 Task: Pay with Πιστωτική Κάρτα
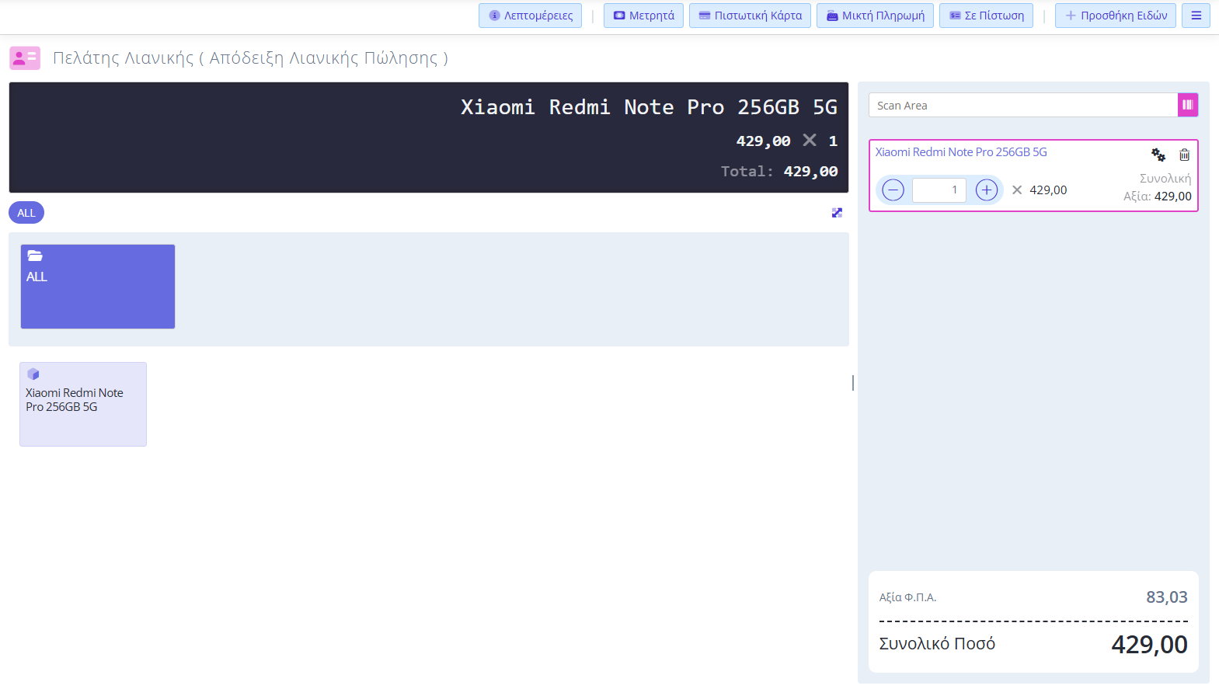tap(750, 16)
